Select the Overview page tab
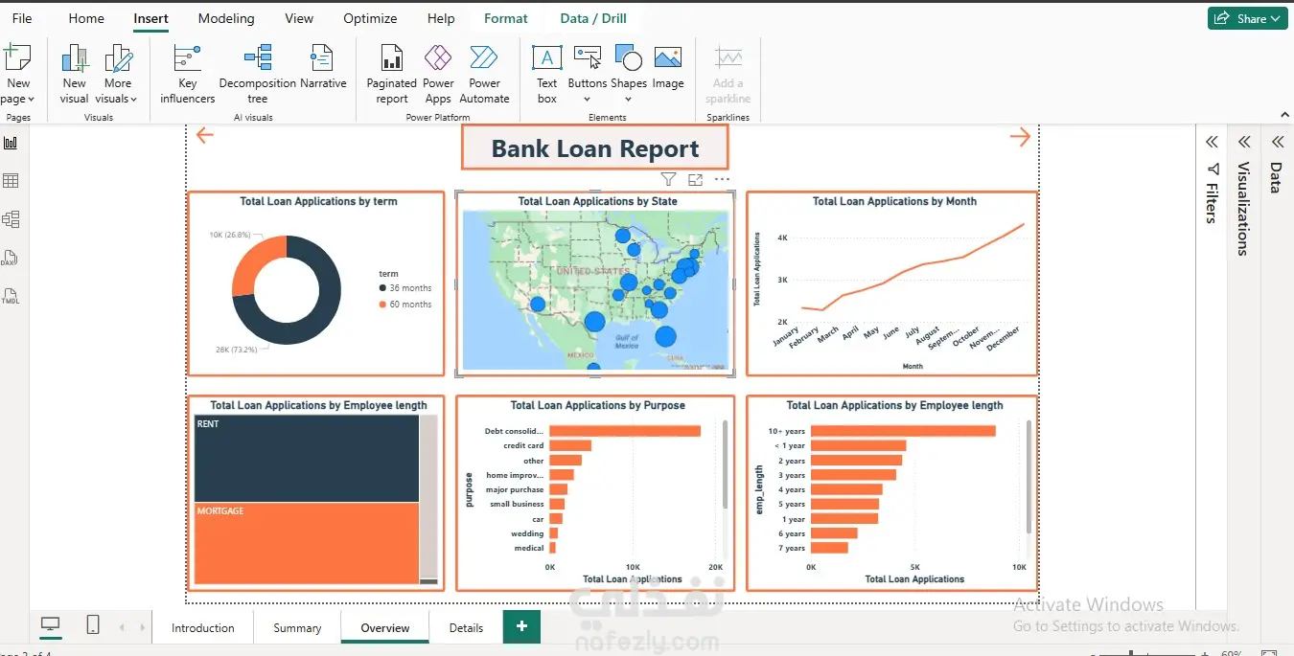 [x=385, y=628]
